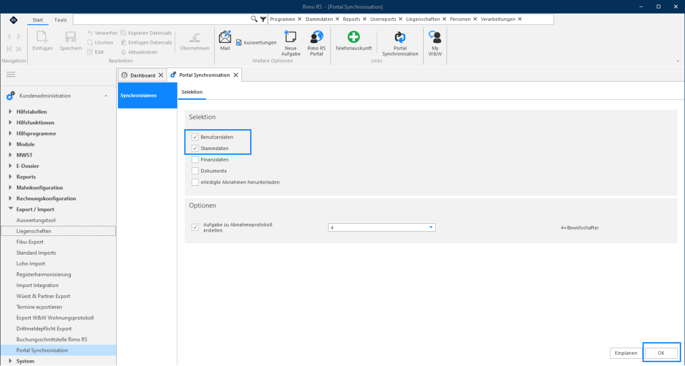Collapse the Export / Import tree node

[x=10, y=209]
